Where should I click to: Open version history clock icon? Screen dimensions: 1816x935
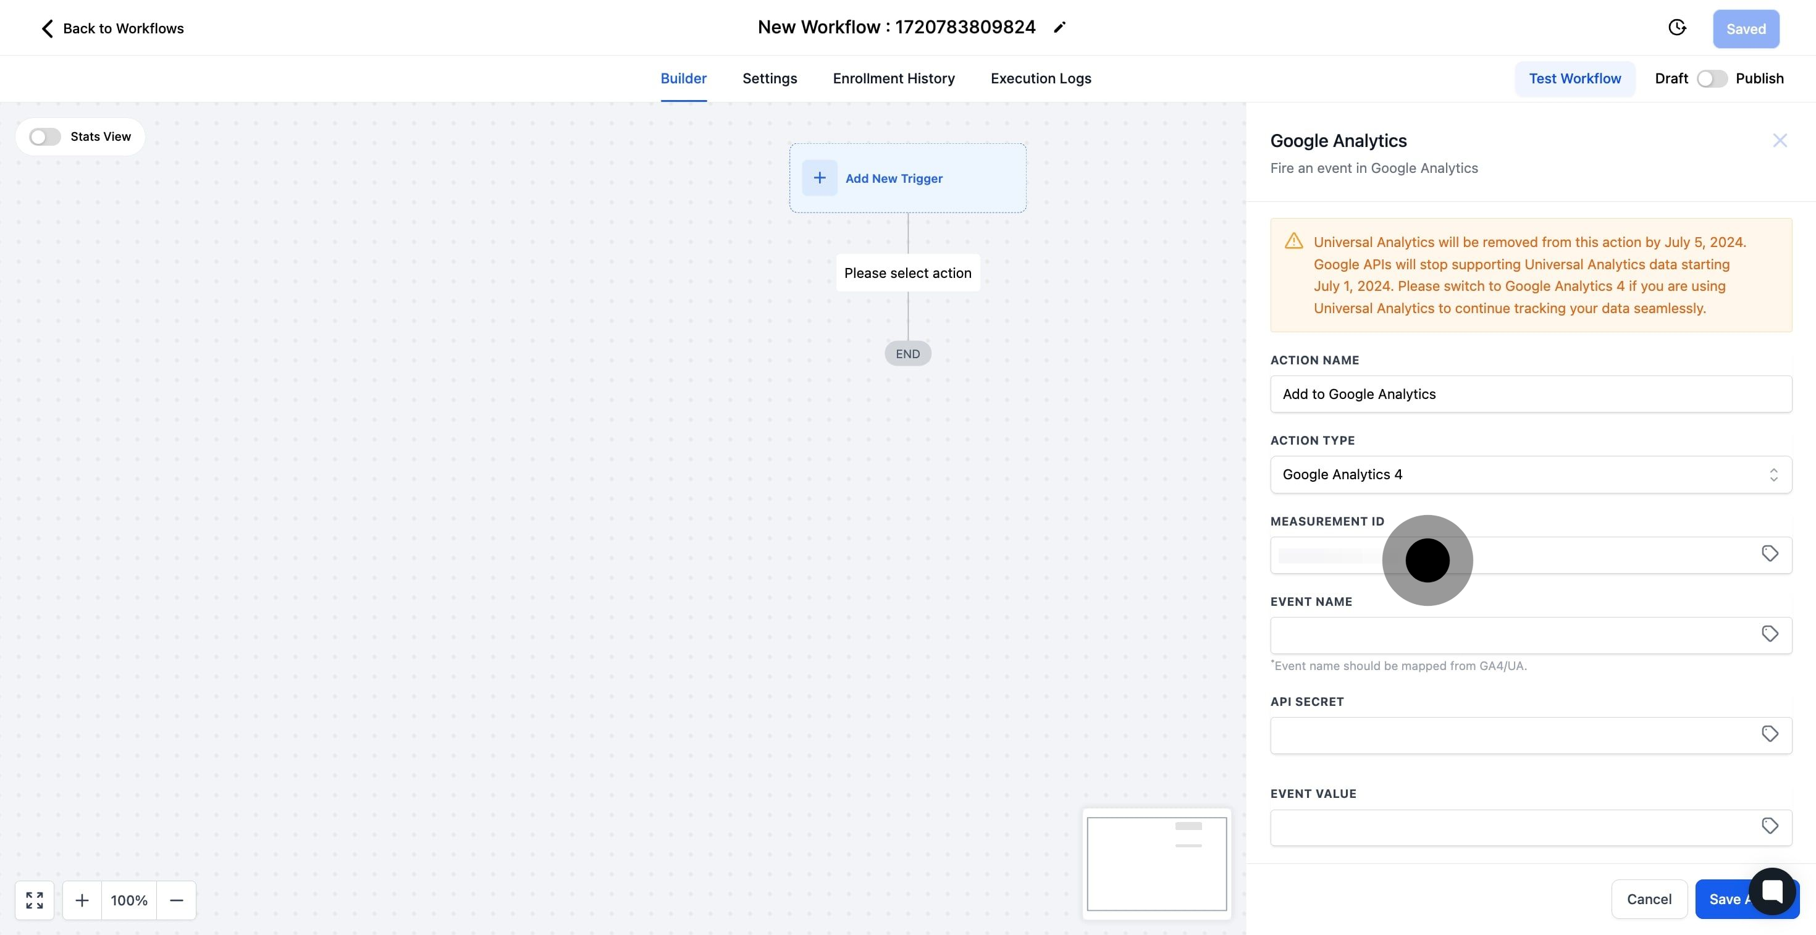click(1677, 27)
